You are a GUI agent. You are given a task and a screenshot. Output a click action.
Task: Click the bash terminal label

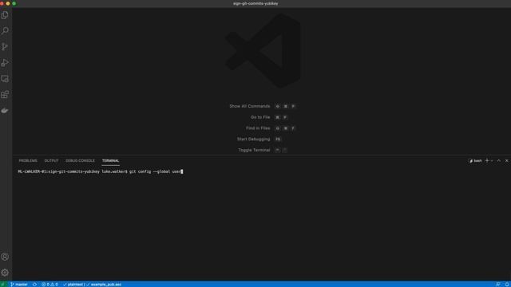(475, 161)
